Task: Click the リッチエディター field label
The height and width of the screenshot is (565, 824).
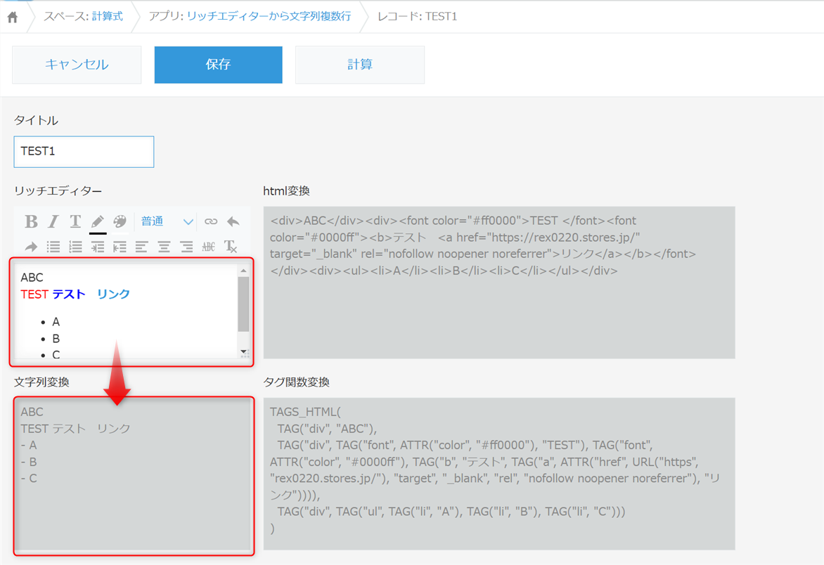Action: pos(58,191)
